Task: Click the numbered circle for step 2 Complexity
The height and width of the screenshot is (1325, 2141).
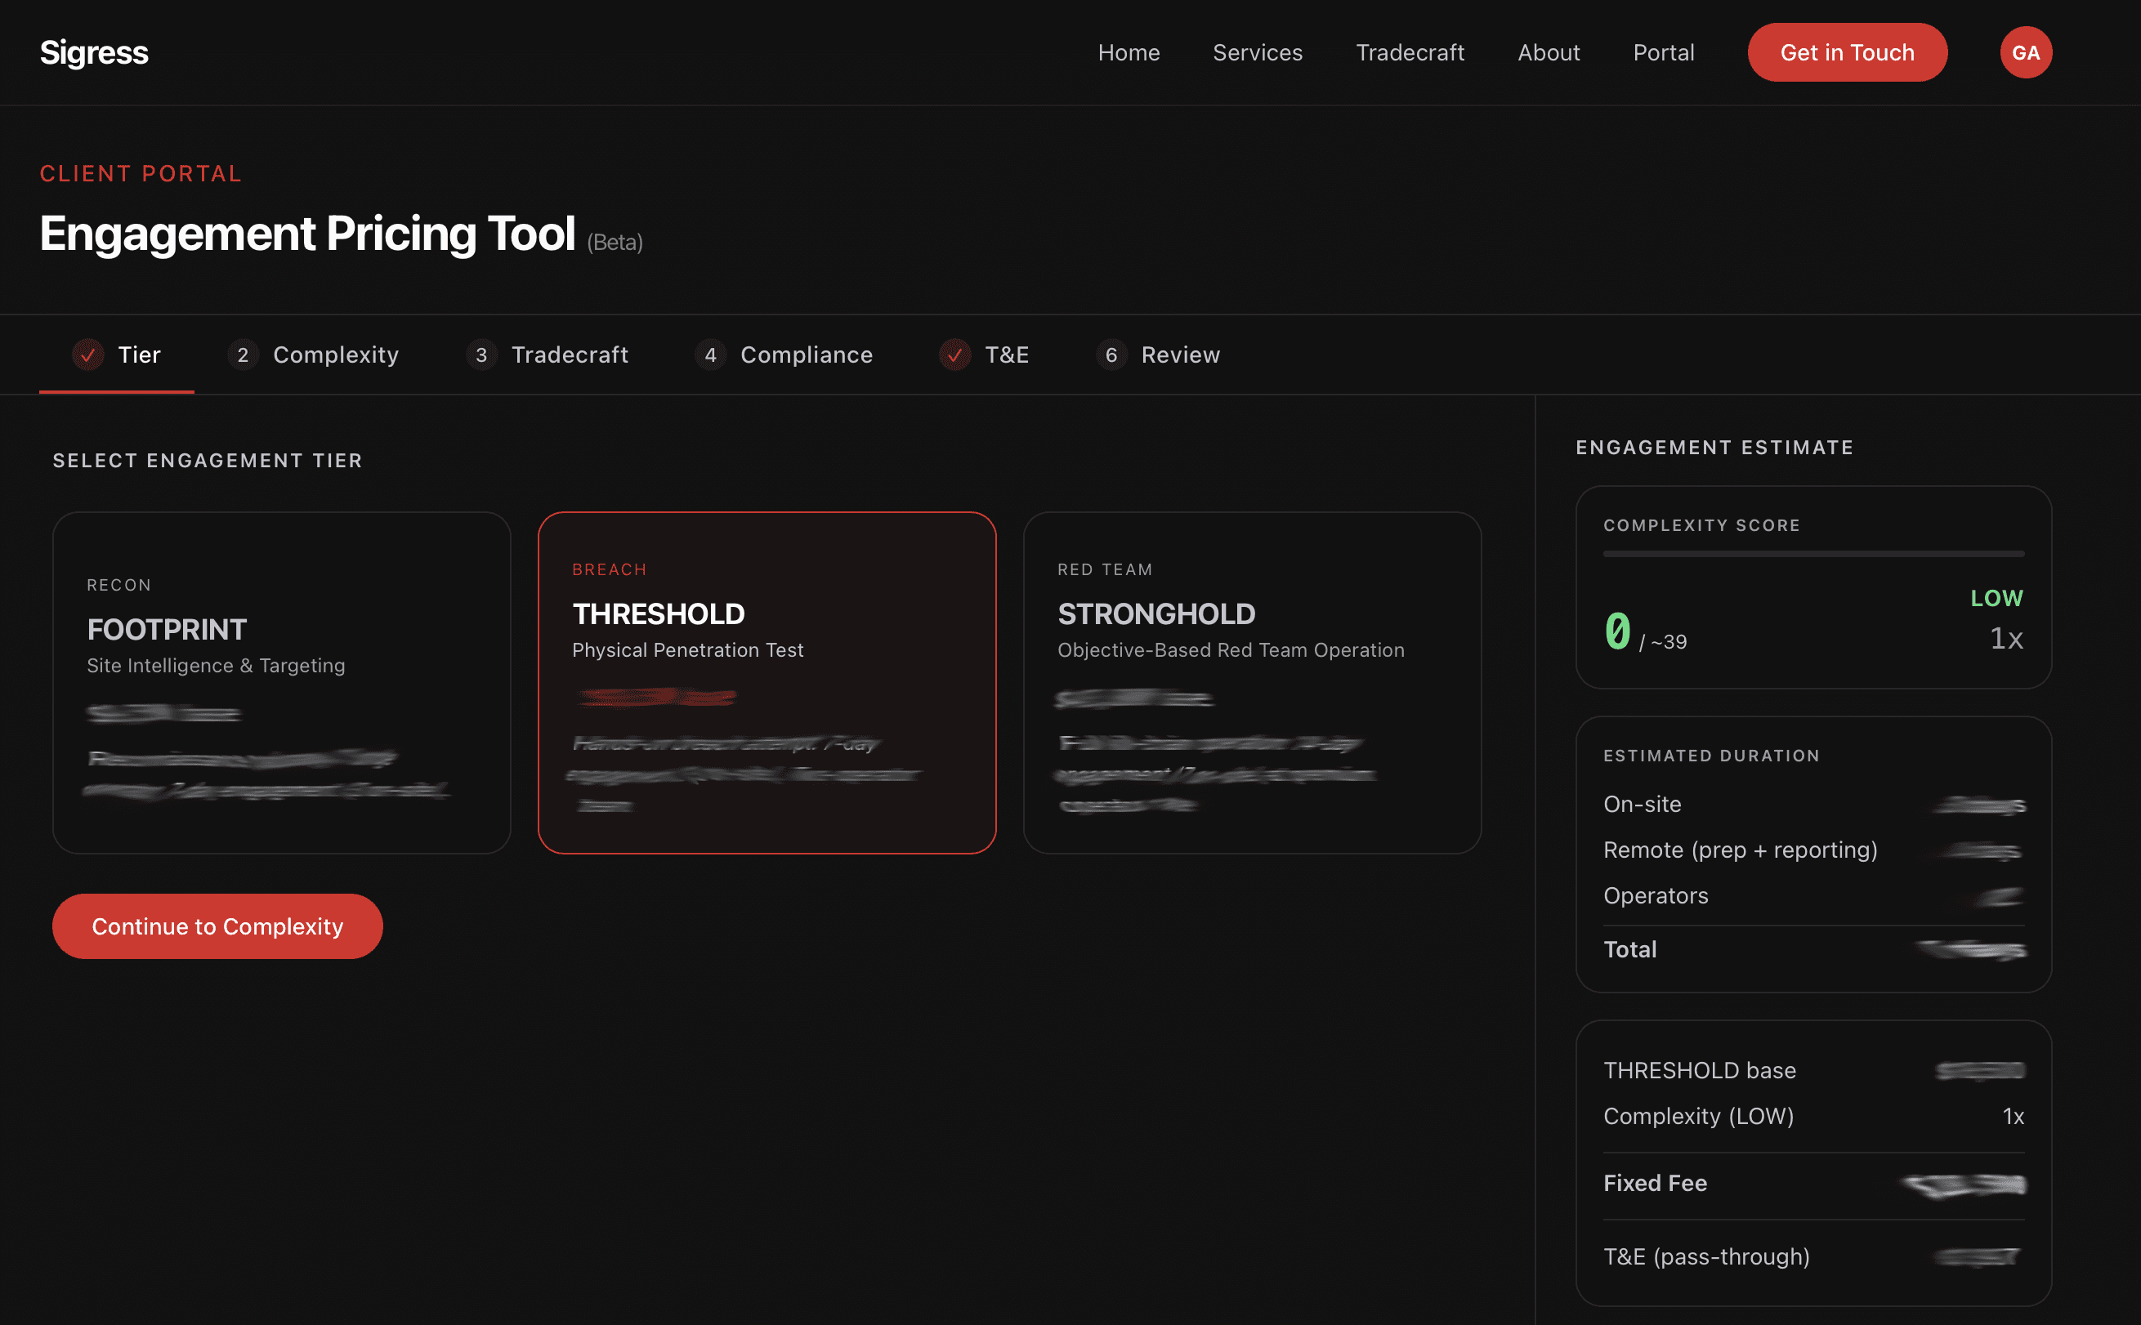Action: [x=242, y=355]
